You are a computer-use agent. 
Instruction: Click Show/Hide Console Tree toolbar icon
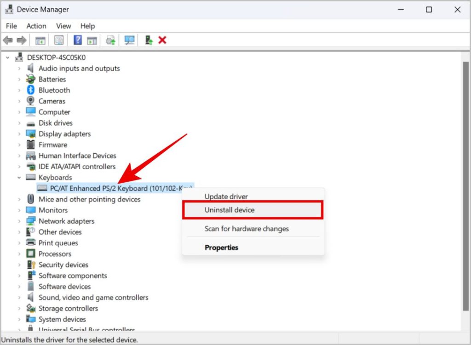tap(40, 40)
